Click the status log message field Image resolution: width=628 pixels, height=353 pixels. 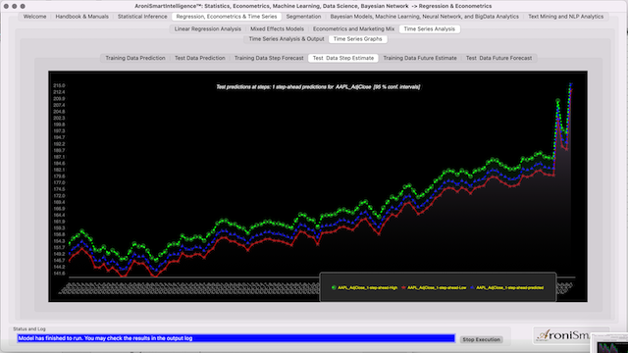click(x=235, y=338)
